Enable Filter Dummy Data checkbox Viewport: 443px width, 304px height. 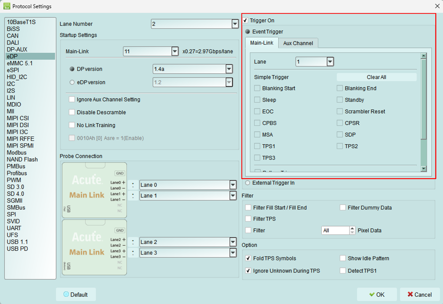coord(342,208)
